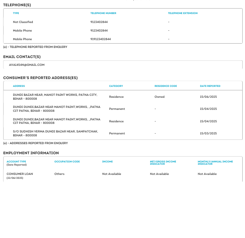
Task: Click the Occupation Code column header
Action: [67, 161]
